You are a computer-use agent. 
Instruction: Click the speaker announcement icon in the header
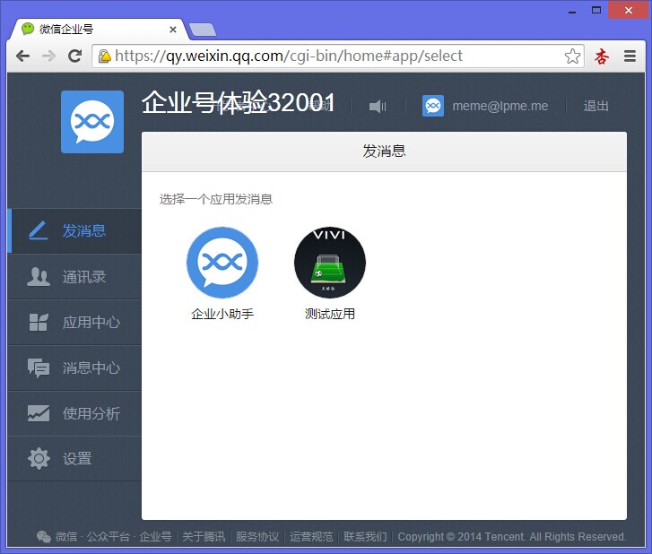[378, 107]
